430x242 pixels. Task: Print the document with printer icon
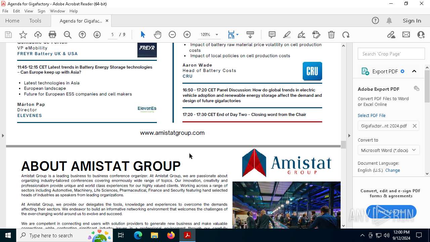[x=52, y=35]
